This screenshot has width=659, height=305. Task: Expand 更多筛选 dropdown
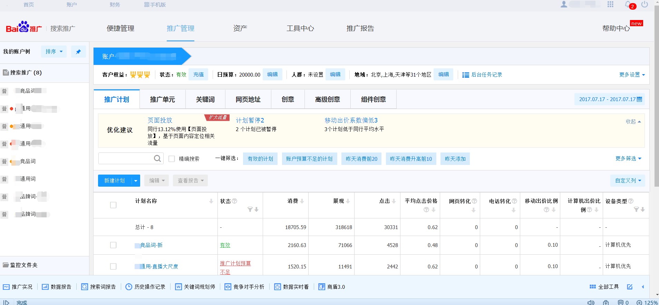(628, 158)
